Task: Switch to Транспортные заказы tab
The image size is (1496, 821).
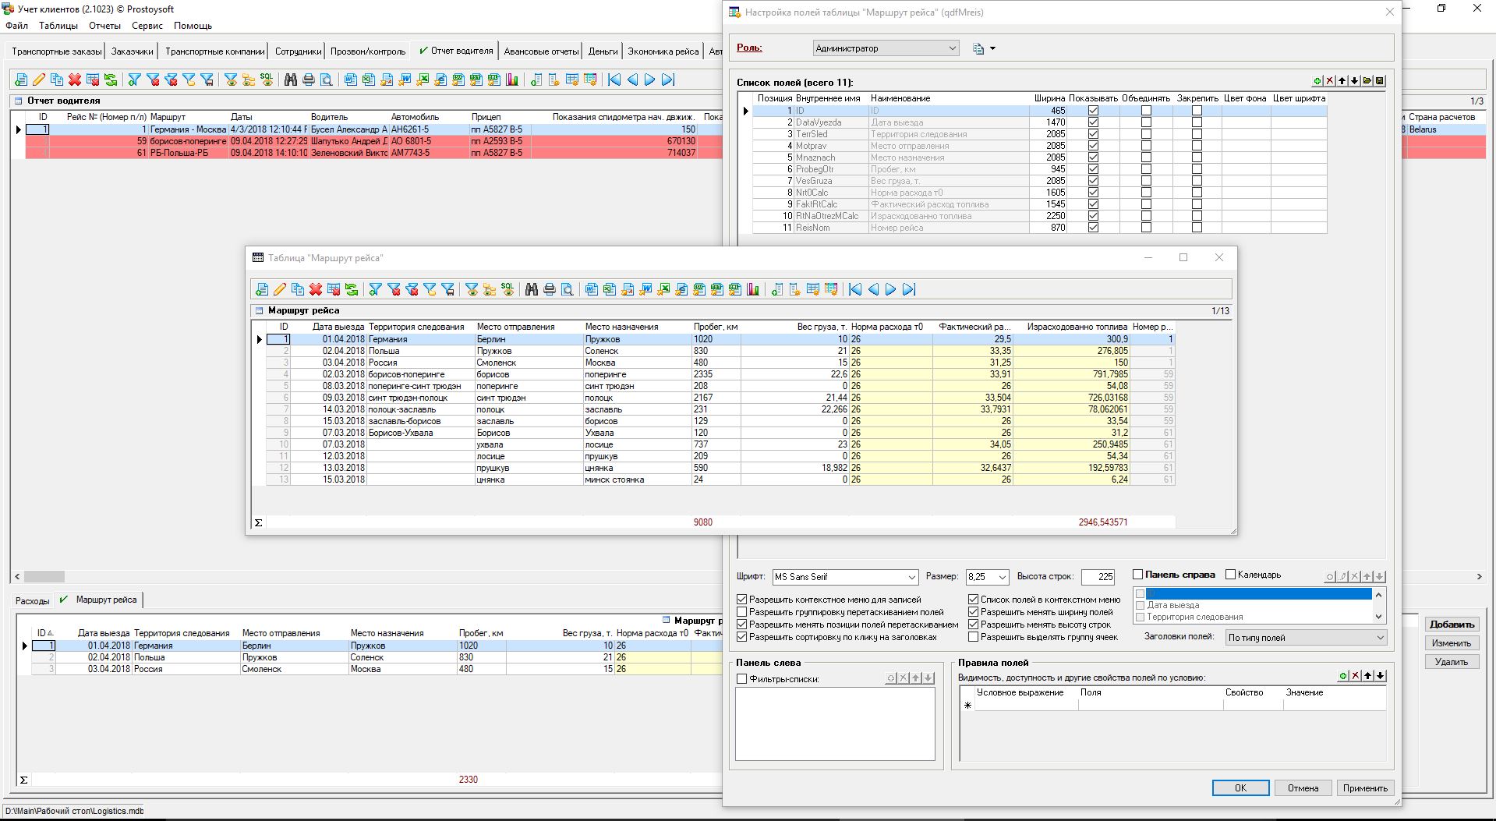Action: (x=56, y=51)
